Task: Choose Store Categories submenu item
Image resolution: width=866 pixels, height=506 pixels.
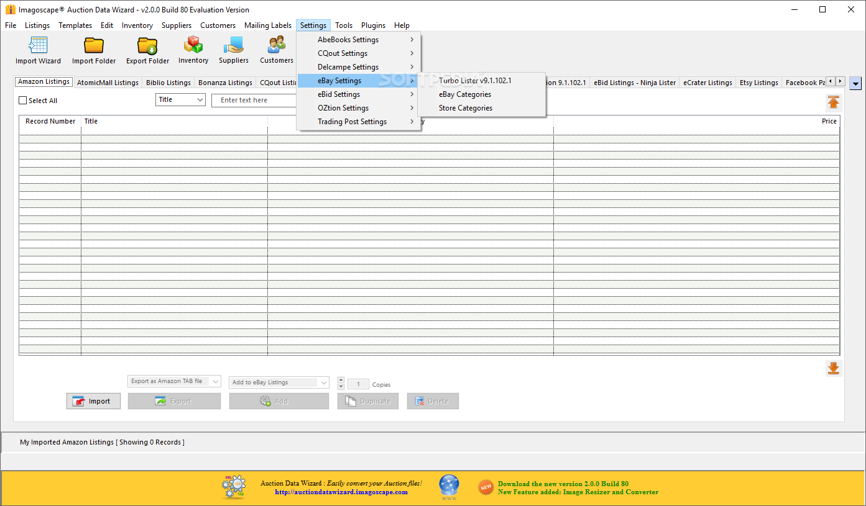Action: [x=482, y=108]
